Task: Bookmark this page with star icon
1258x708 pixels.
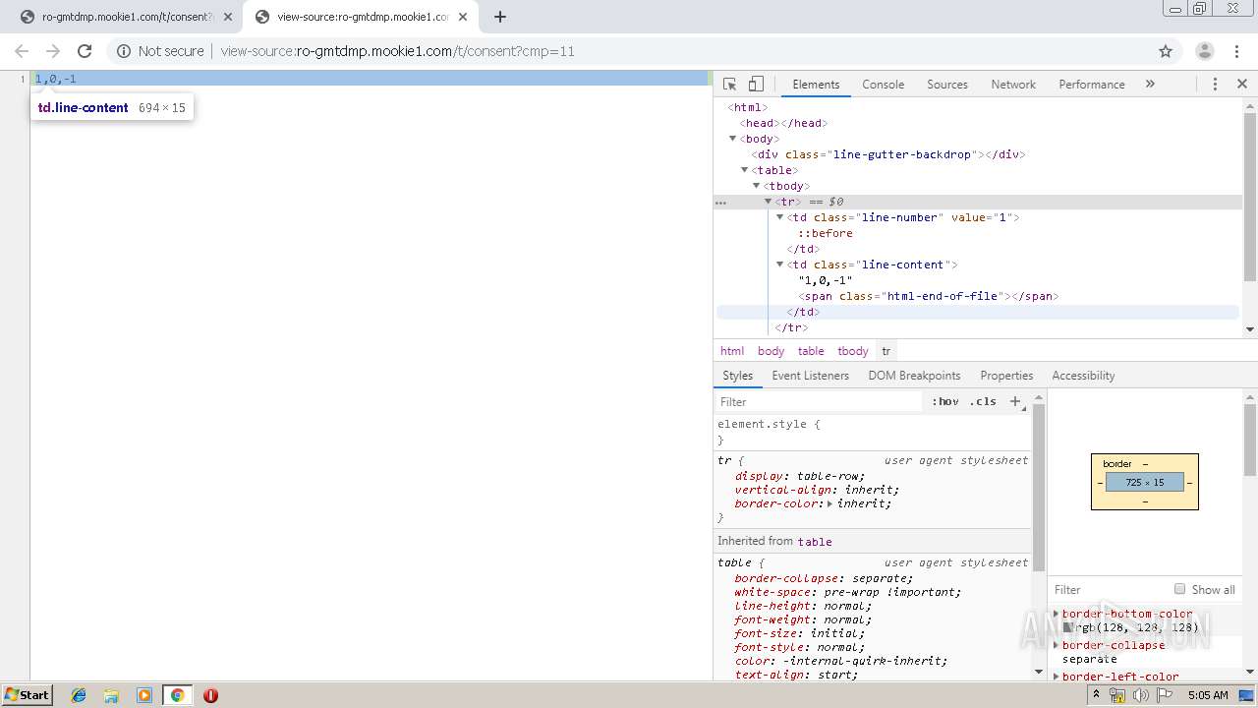Action: (1166, 51)
